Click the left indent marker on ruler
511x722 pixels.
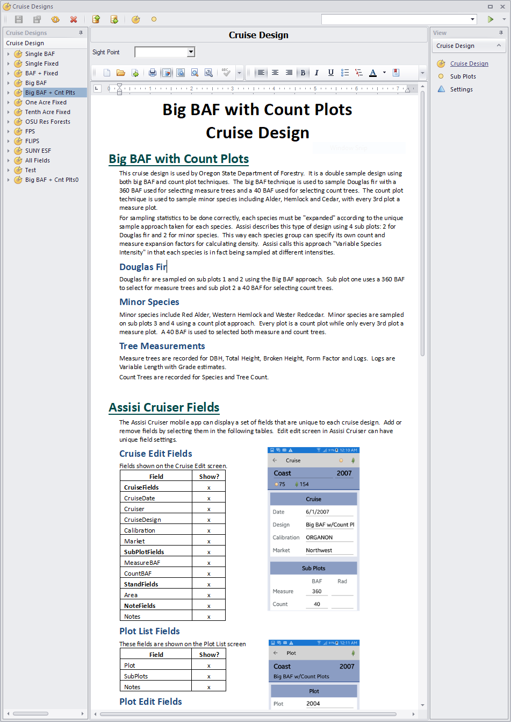(119, 92)
